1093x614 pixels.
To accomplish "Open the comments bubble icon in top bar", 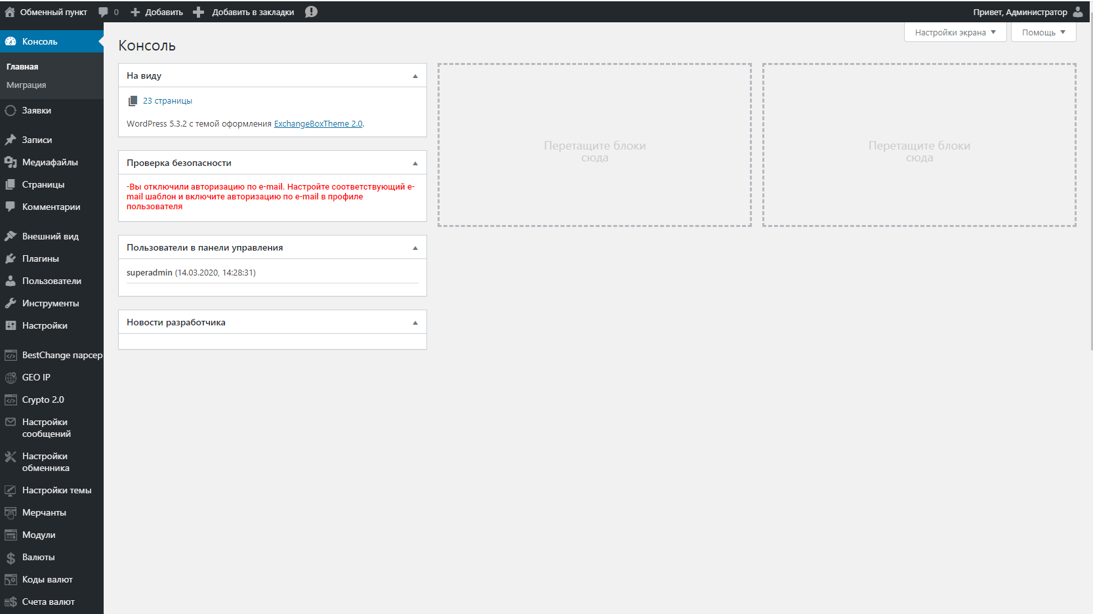I will coord(103,12).
